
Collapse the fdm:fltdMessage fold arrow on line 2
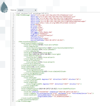14,15
